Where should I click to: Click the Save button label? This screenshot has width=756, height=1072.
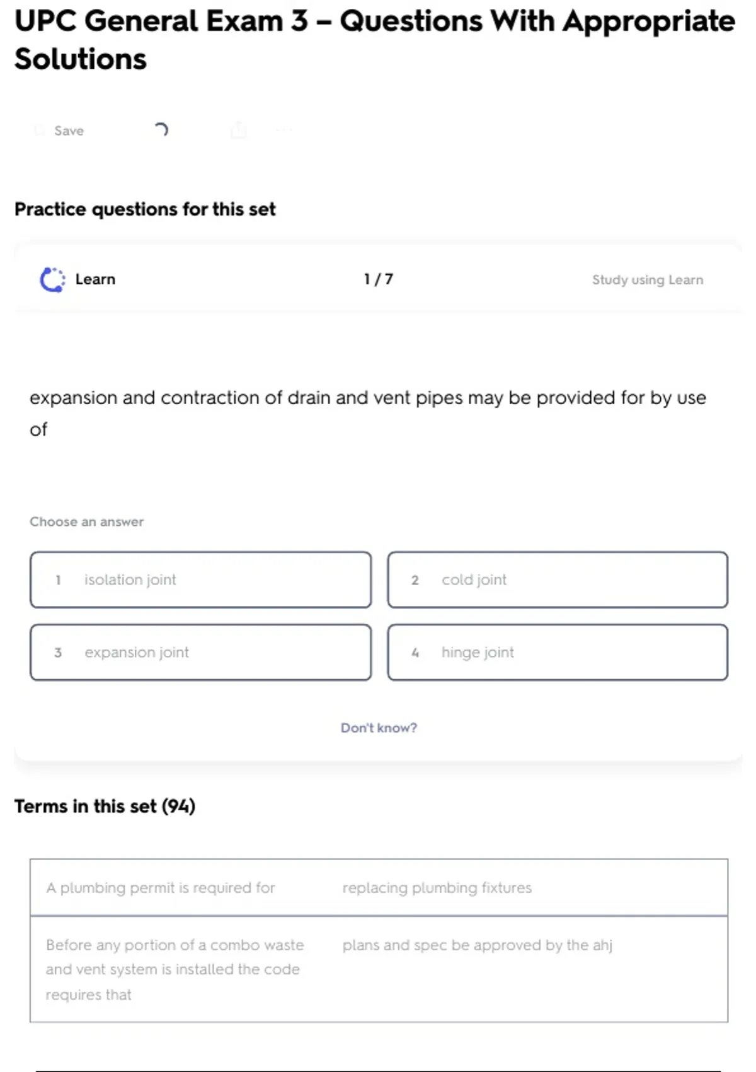point(69,131)
